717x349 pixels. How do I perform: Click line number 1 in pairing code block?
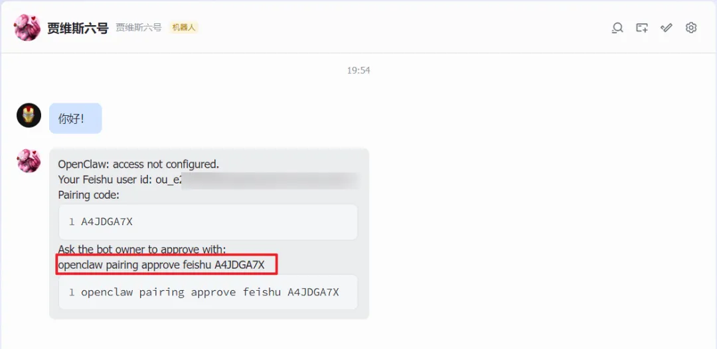(x=72, y=222)
